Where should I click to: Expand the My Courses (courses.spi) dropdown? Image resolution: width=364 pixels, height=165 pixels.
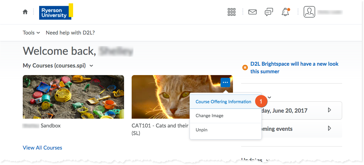58,65
